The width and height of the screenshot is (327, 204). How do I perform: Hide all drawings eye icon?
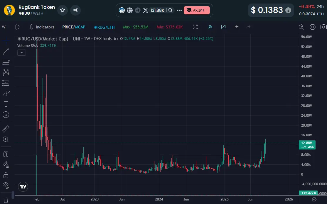click(x=6, y=185)
